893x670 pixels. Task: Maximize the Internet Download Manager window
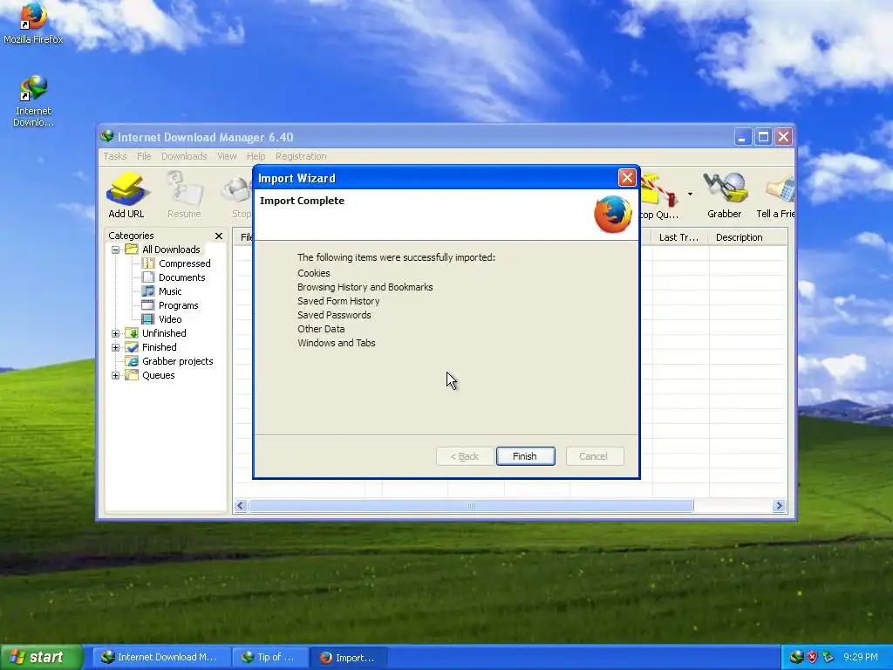coord(763,137)
